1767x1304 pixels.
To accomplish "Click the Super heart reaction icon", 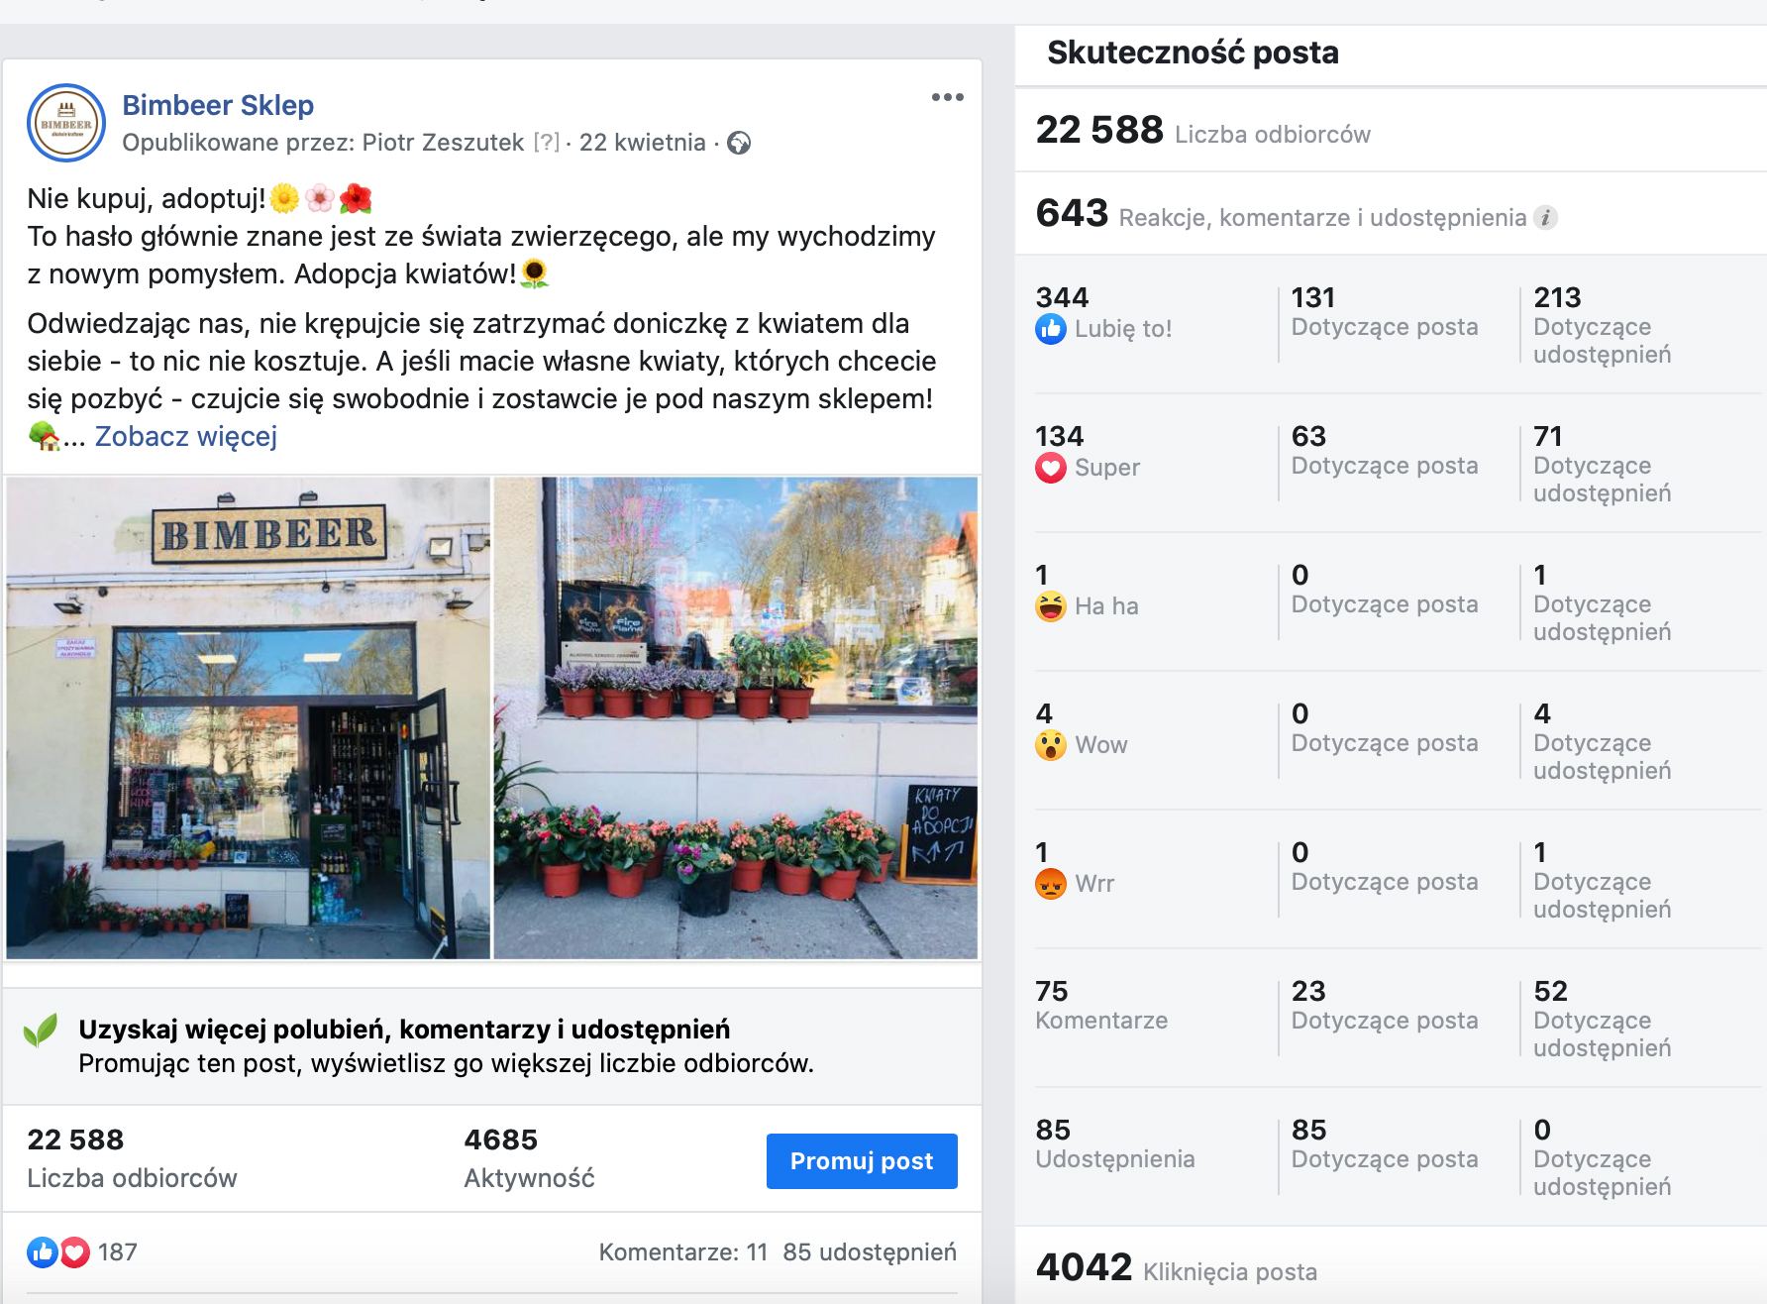I will [1051, 468].
